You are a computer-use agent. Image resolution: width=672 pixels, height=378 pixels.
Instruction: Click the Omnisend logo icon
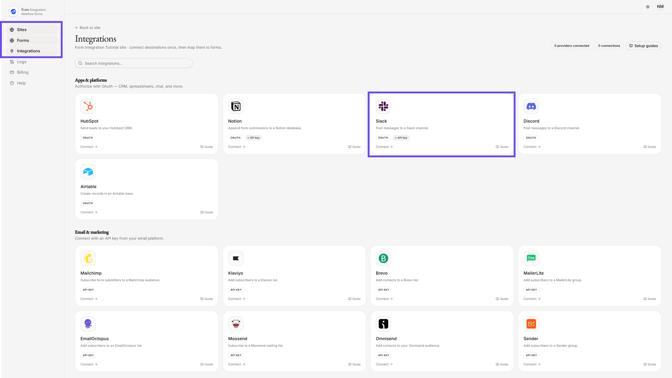click(x=383, y=324)
